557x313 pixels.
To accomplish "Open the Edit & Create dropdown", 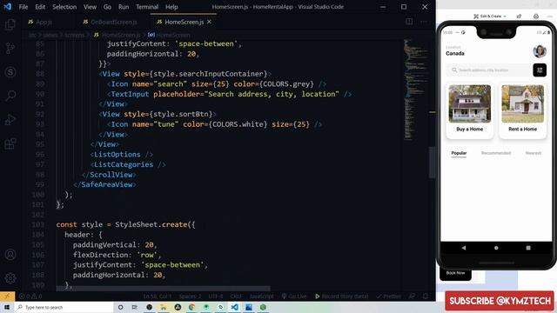I will [x=490, y=16].
